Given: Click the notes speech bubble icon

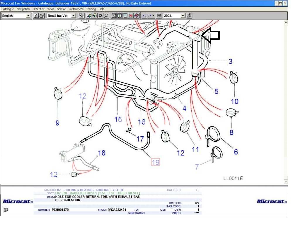Looking at the screenshot, I should pos(159,16).
